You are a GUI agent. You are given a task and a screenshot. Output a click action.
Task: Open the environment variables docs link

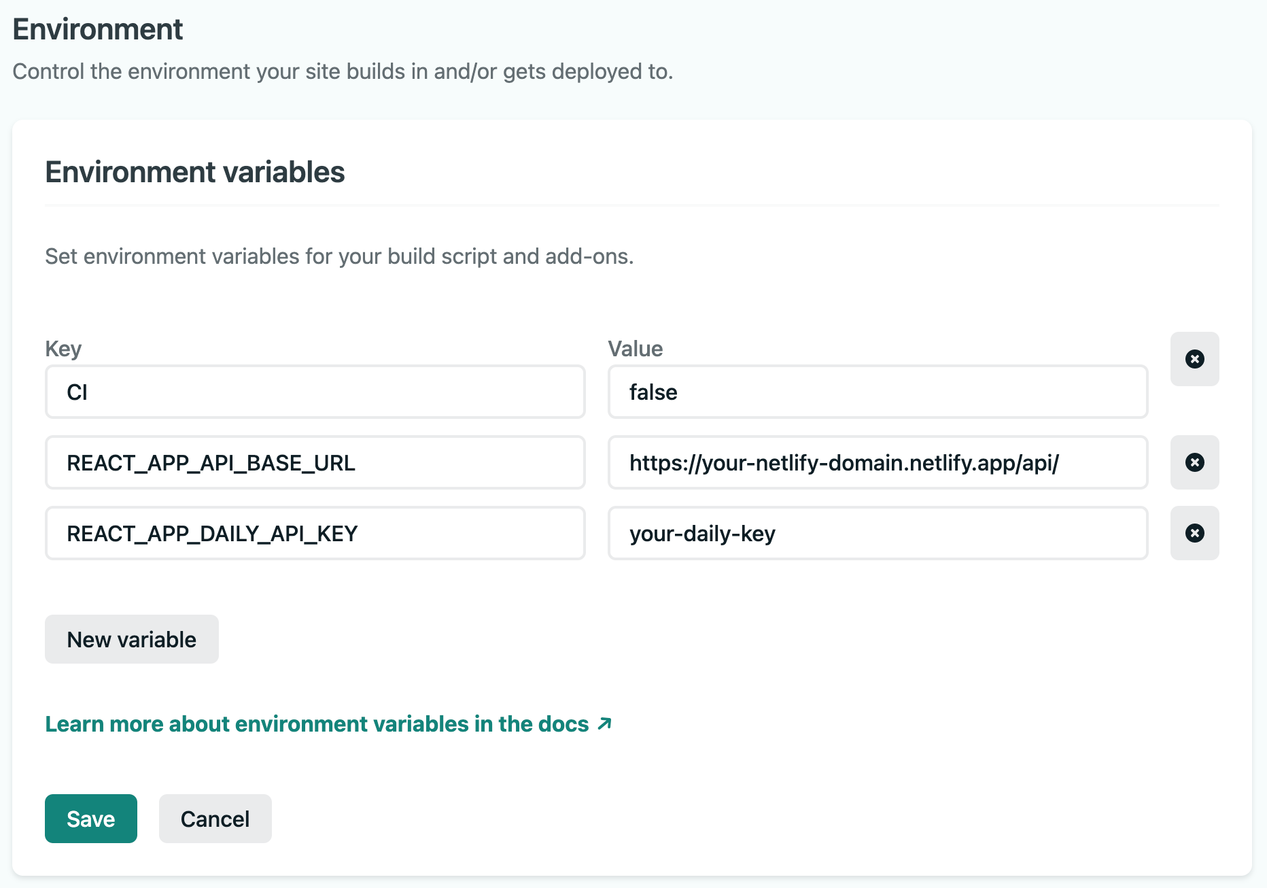pos(328,724)
